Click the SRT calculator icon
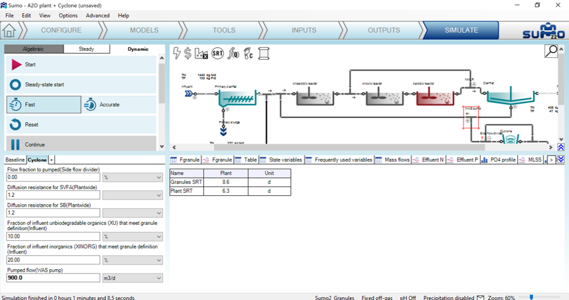This screenshot has width=569, height=300. pos(217,54)
